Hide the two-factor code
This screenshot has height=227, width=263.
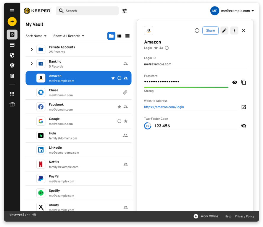click(243, 126)
